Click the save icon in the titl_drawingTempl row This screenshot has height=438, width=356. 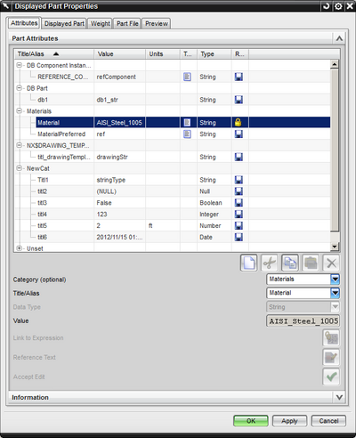239,157
